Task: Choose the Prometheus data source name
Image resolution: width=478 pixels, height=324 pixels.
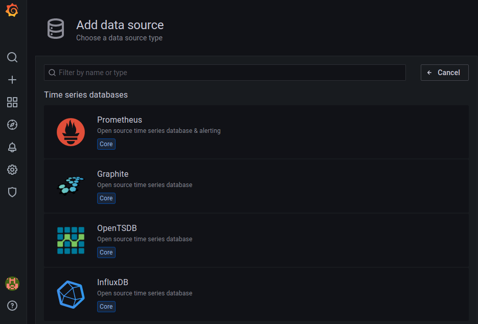Action: click(x=120, y=120)
